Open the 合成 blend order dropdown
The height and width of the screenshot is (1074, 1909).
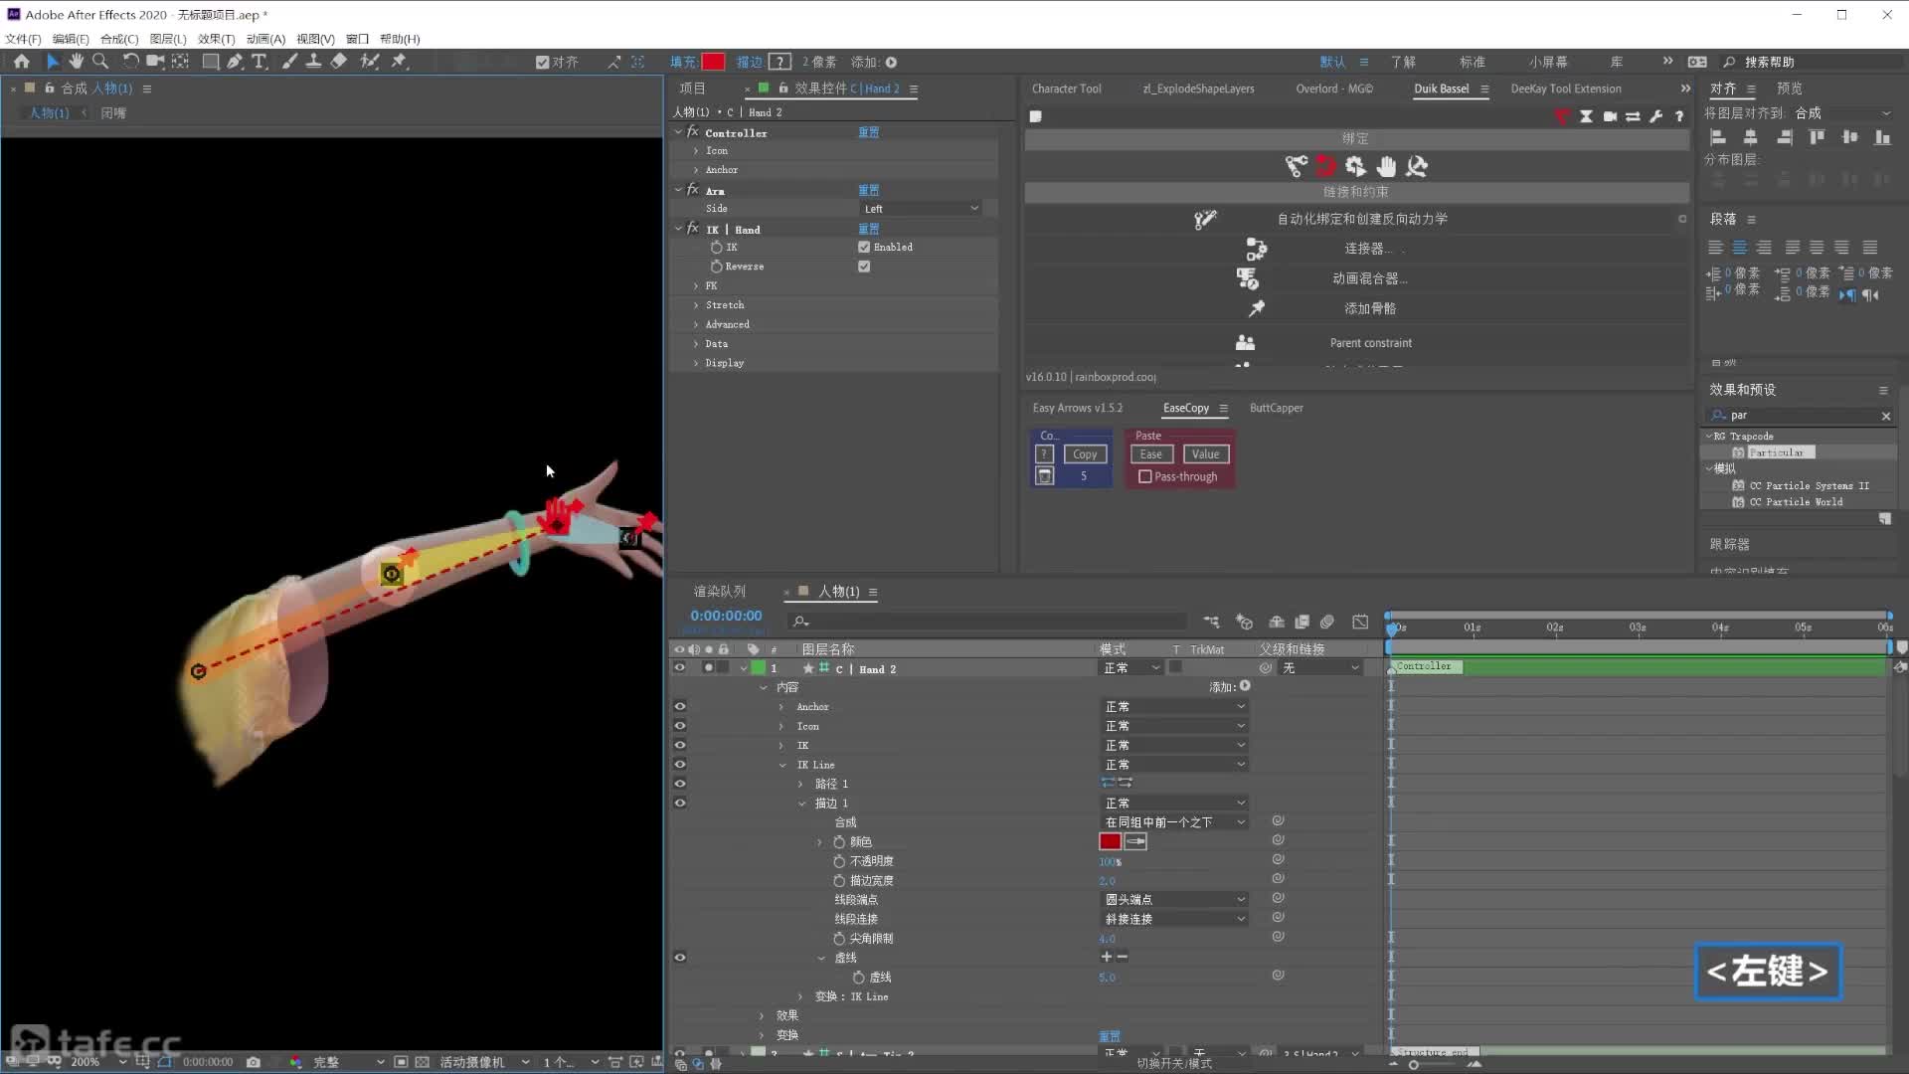(1174, 822)
